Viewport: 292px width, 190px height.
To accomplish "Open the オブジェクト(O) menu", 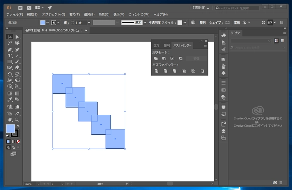I will (53, 15).
